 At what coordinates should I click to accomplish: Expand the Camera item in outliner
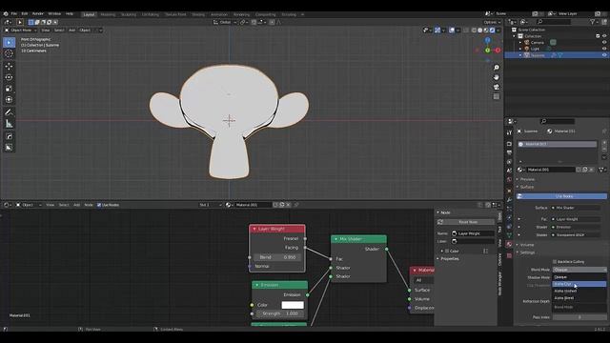coord(520,42)
